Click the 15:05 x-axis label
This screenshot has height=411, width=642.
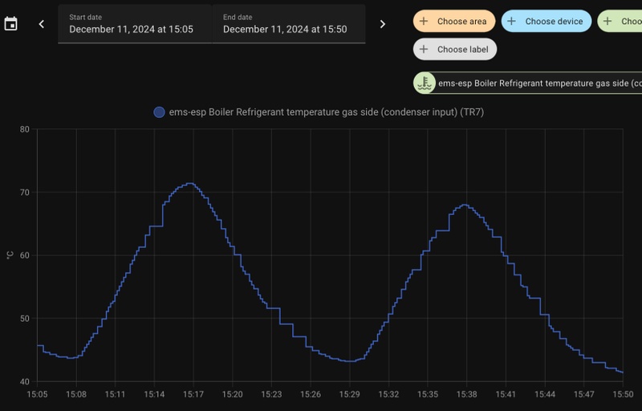click(37, 395)
